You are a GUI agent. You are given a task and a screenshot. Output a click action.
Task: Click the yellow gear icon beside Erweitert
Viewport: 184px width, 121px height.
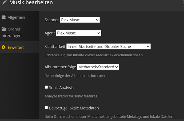pos(4,47)
